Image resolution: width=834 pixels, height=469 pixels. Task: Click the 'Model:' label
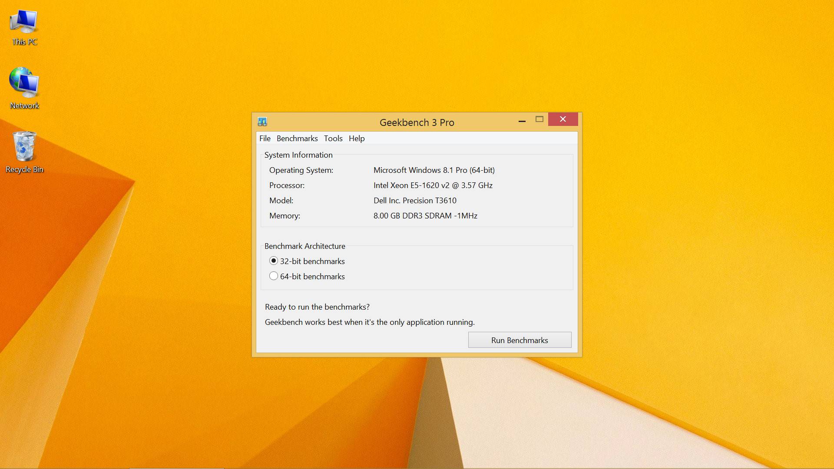[x=281, y=201]
